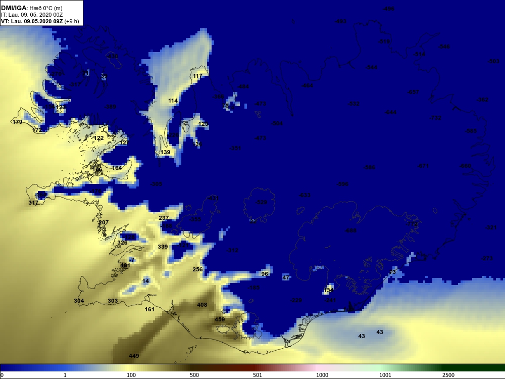Click the map value "459"
The height and width of the screenshot is (379, 505).
coord(220,319)
